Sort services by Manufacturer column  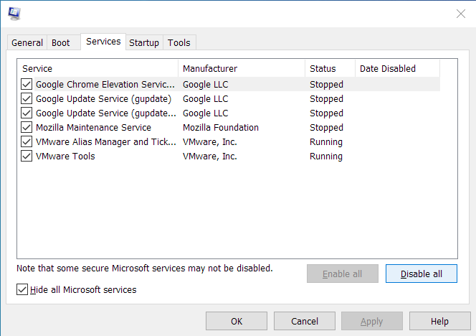(x=241, y=68)
